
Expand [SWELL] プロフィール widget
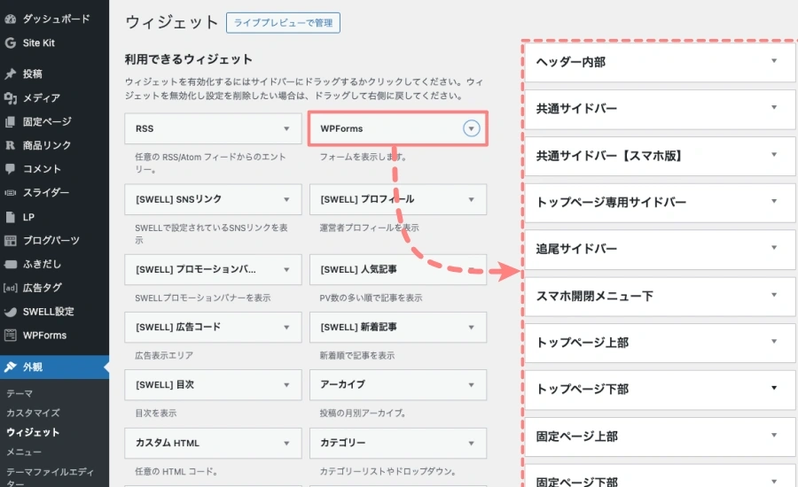(472, 199)
